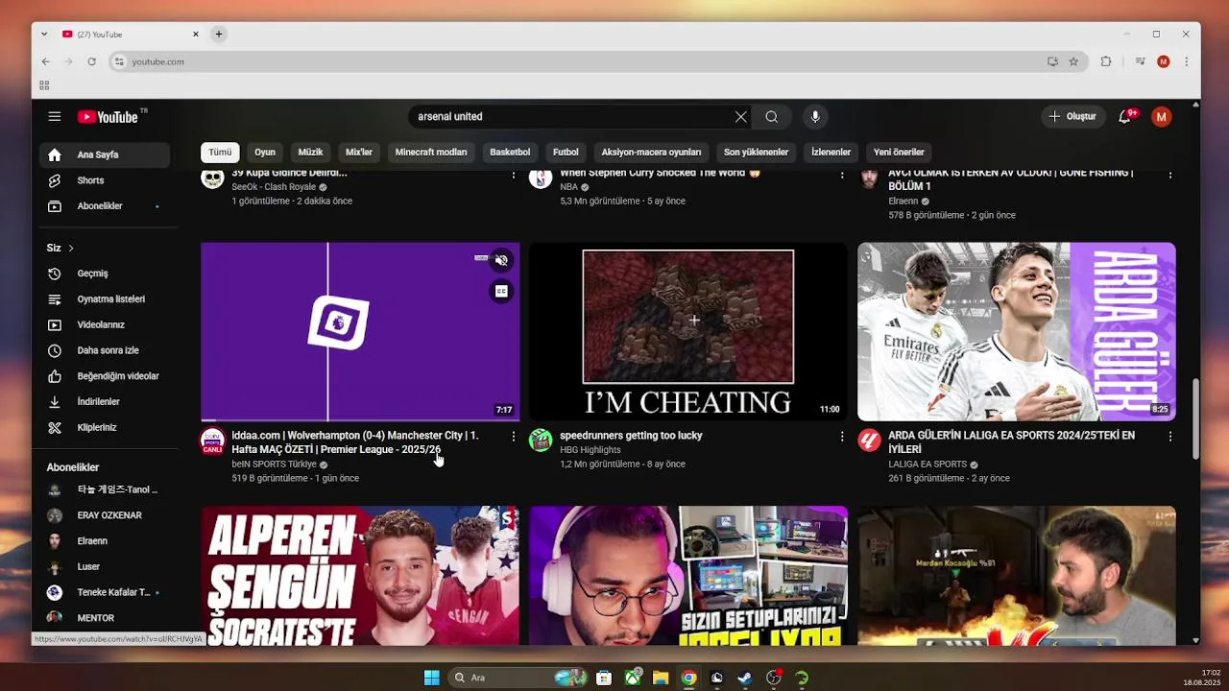
Task: Start voice search with microphone icon
Action: 815,116
